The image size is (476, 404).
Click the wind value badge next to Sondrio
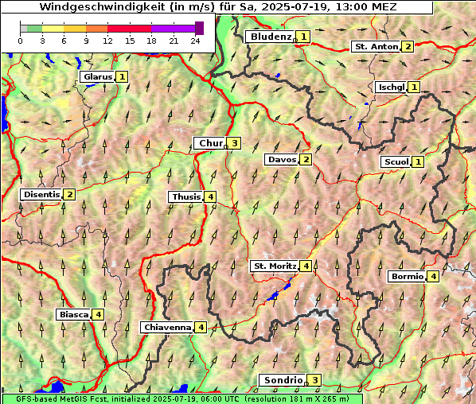coord(314,380)
